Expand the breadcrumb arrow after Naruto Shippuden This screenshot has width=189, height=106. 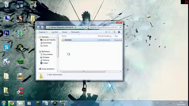76,27
